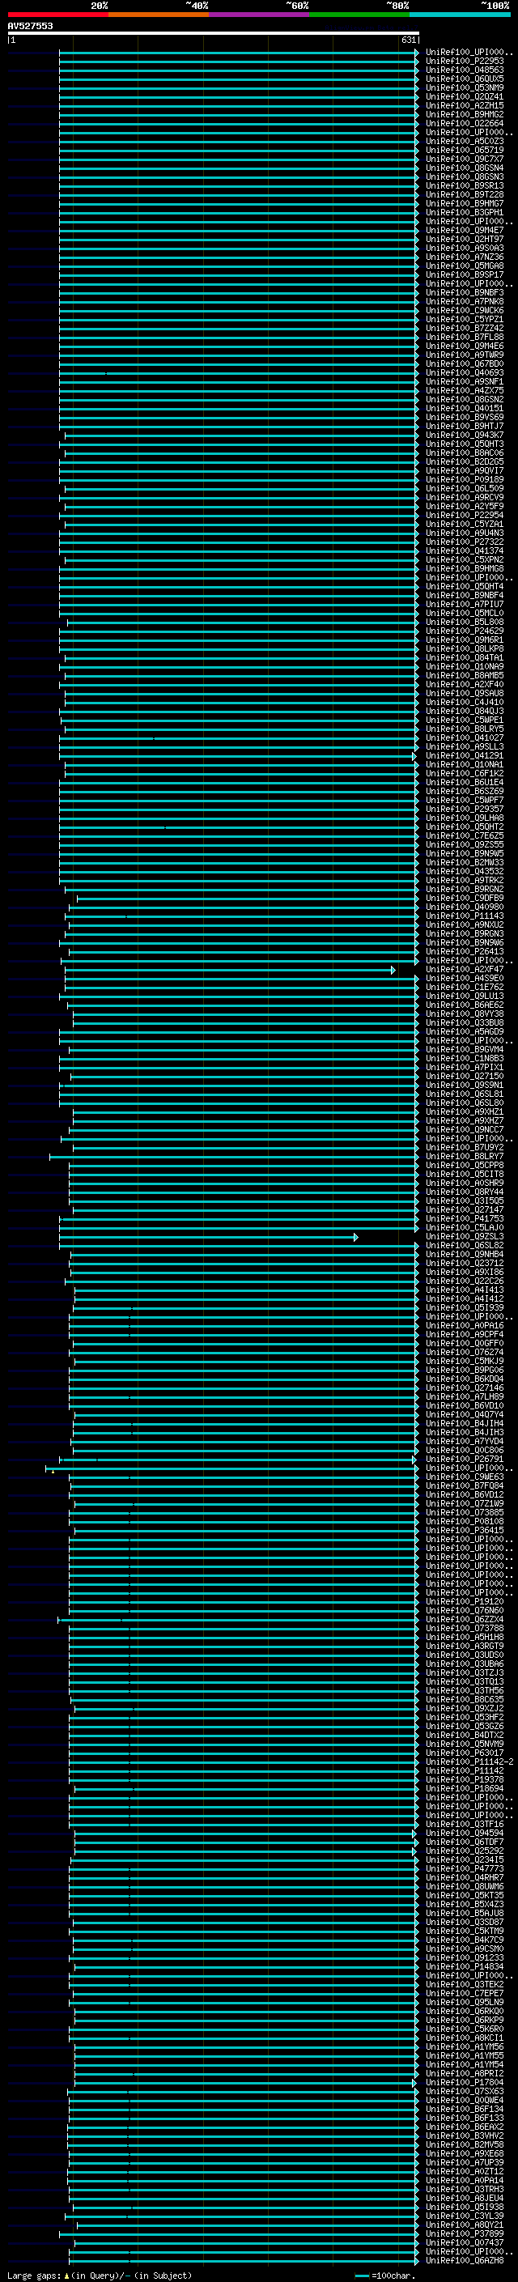Select hit label UniRef100_B9GVM4

(x=465, y=1050)
